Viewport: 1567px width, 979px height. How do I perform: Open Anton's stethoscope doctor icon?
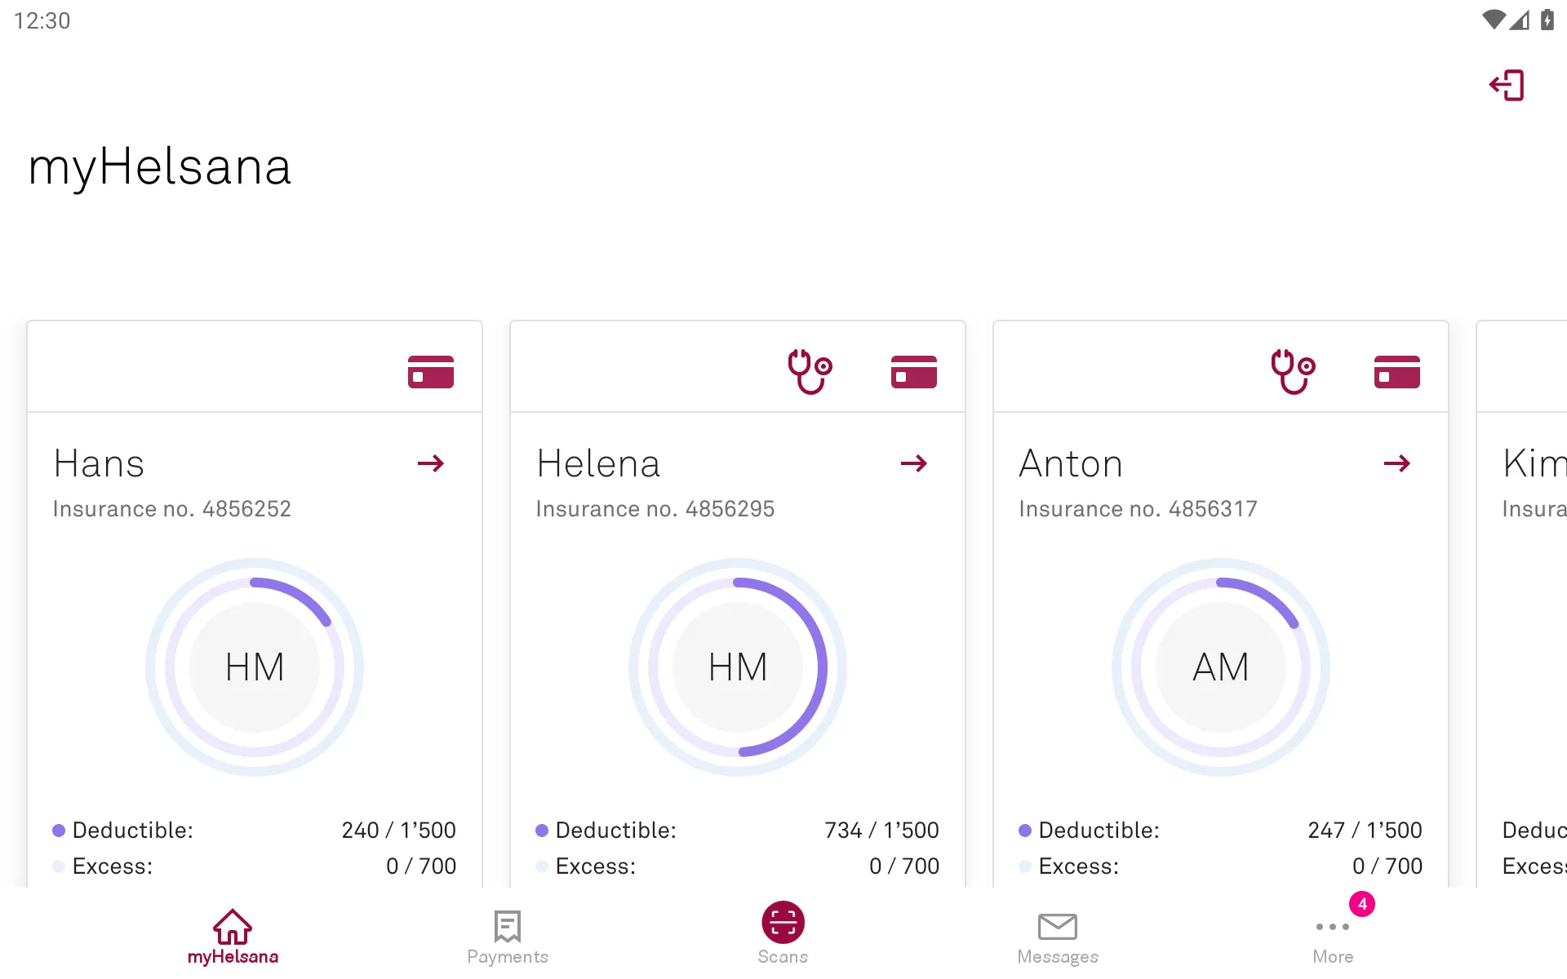point(1293,371)
